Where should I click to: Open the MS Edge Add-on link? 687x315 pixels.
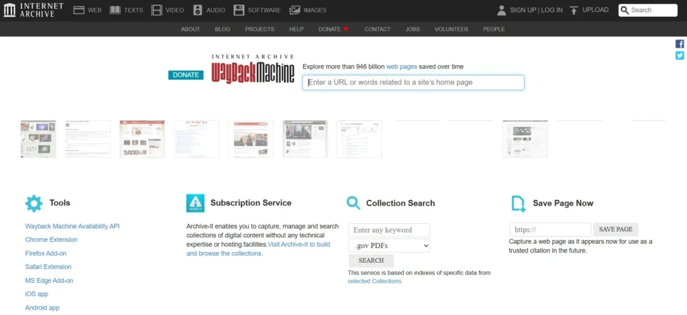(49, 280)
